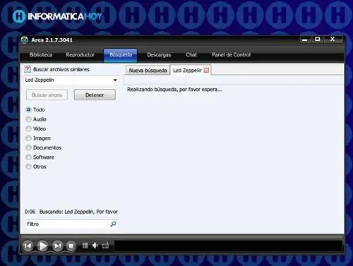
Task: Click the Buscar archivos similares help icon
Action: point(28,69)
